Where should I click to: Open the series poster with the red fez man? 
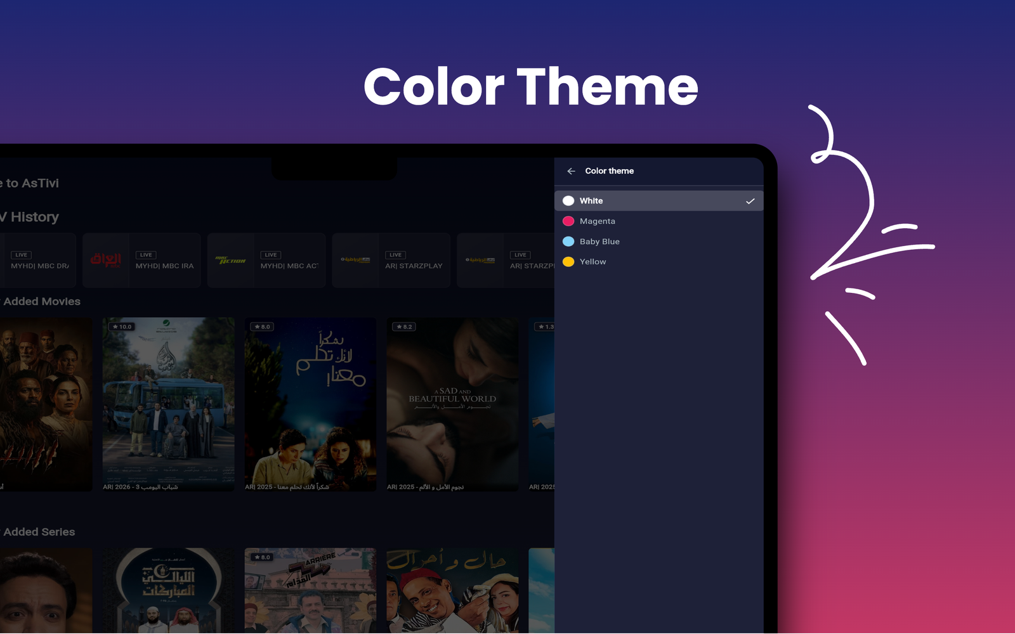tap(452, 590)
